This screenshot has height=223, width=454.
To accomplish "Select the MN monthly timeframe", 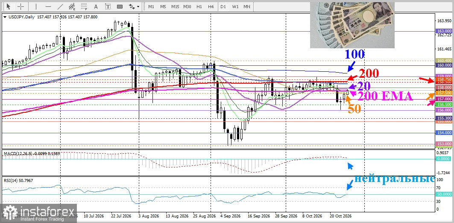I will click(x=247, y=6).
